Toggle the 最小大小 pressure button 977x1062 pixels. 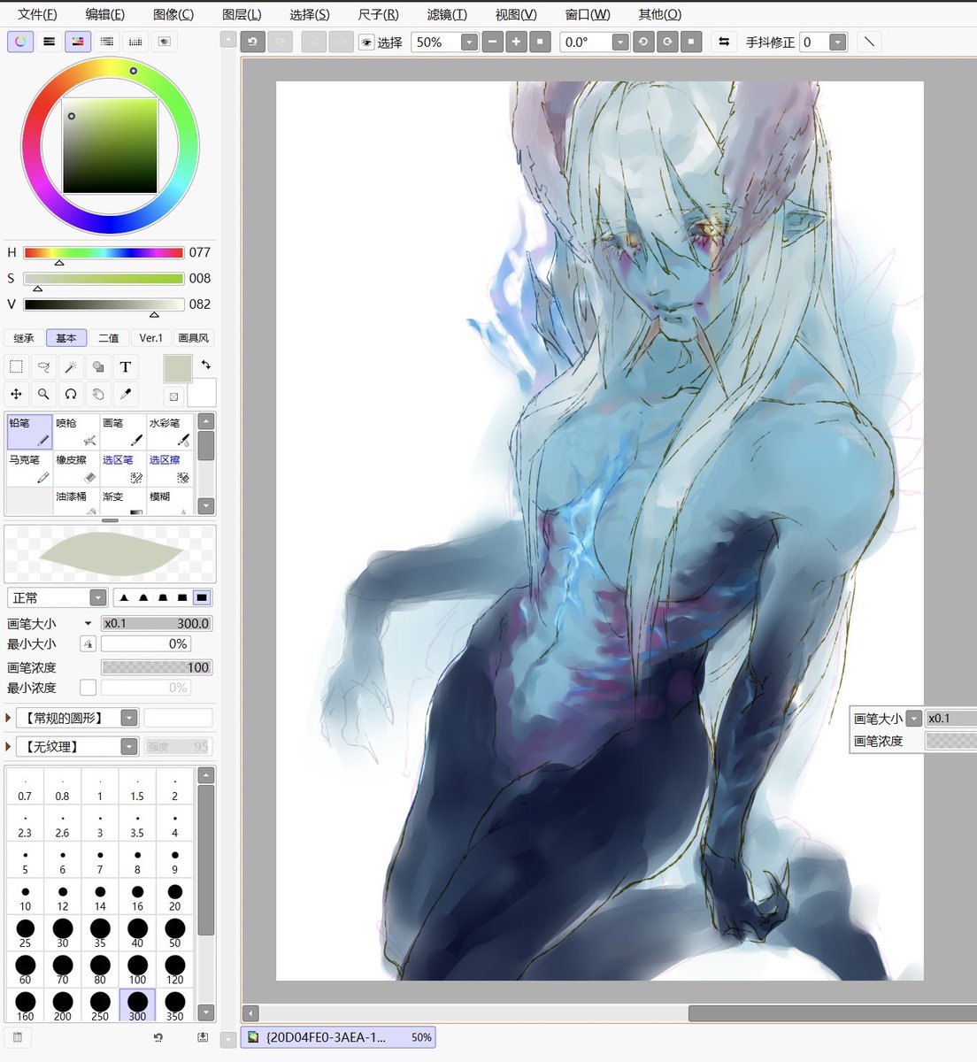pos(88,643)
